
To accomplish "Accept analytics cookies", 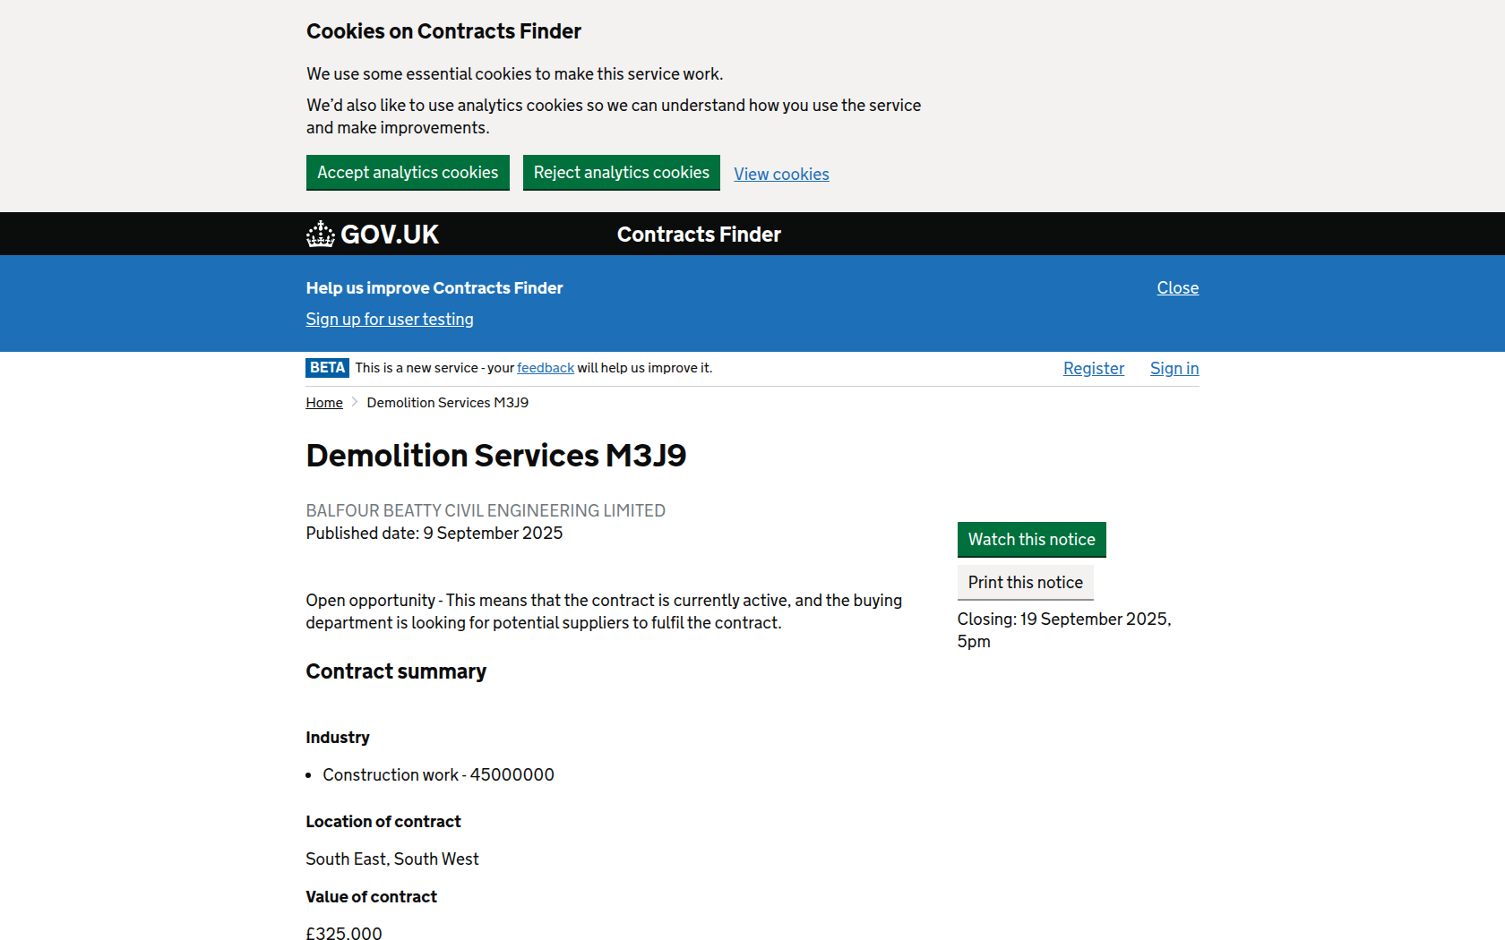I will 408,173.
